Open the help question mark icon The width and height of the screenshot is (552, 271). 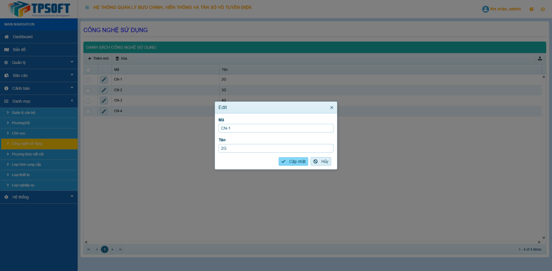pyautogui.click(x=531, y=9)
